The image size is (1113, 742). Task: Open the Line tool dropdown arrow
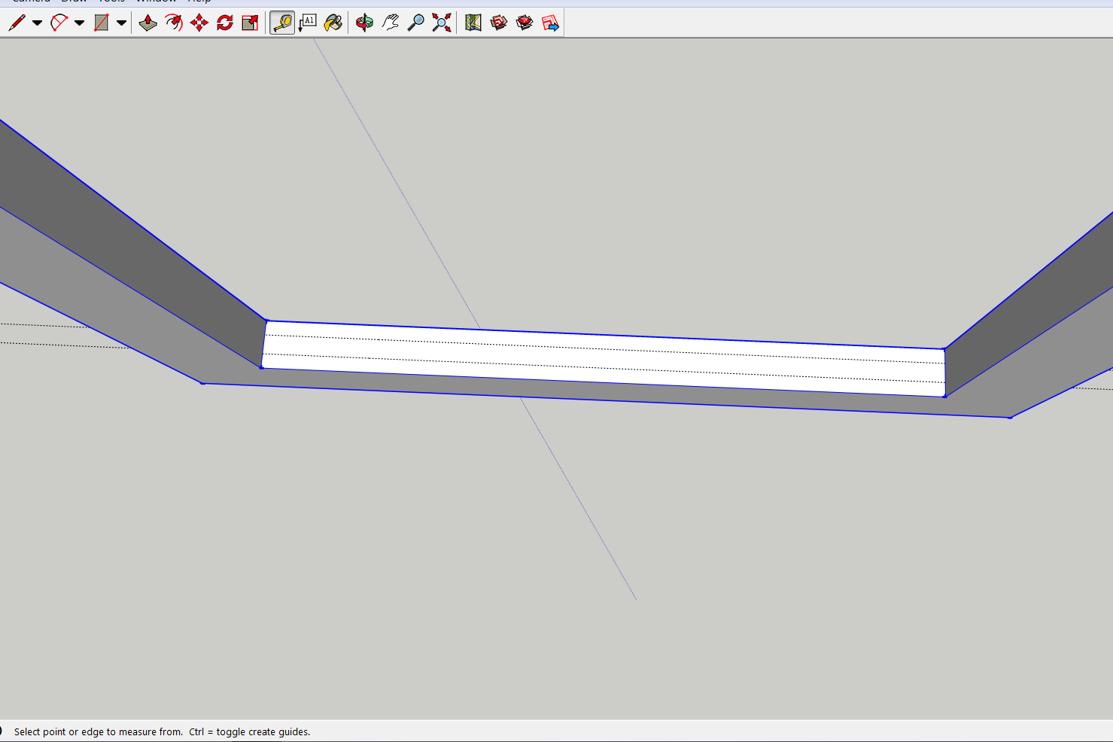click(37, 23)
